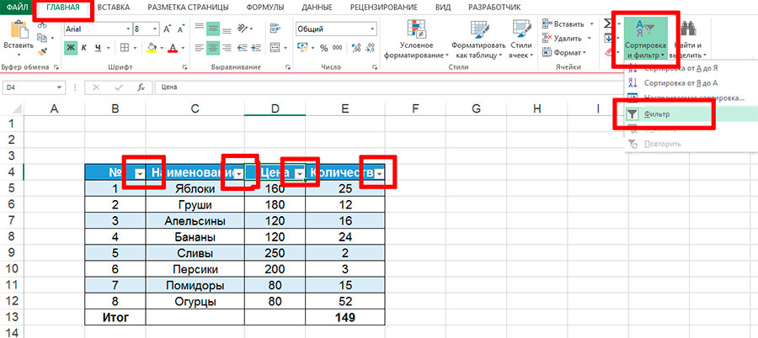758x338 pixels.
Task: Click the red font color icon
Action: [x=172, y=47]
